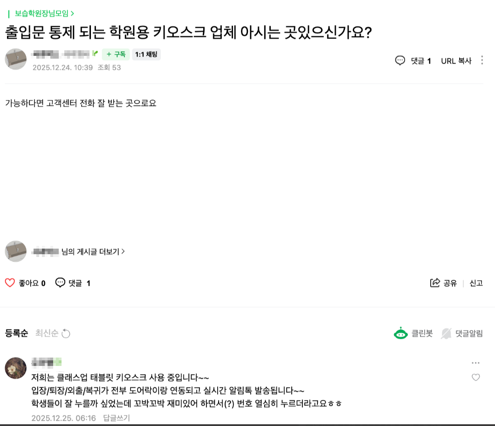The image size is (495, 426).
Task: Click the commenter's flower profile thumbnail
Action: point(15,368)
